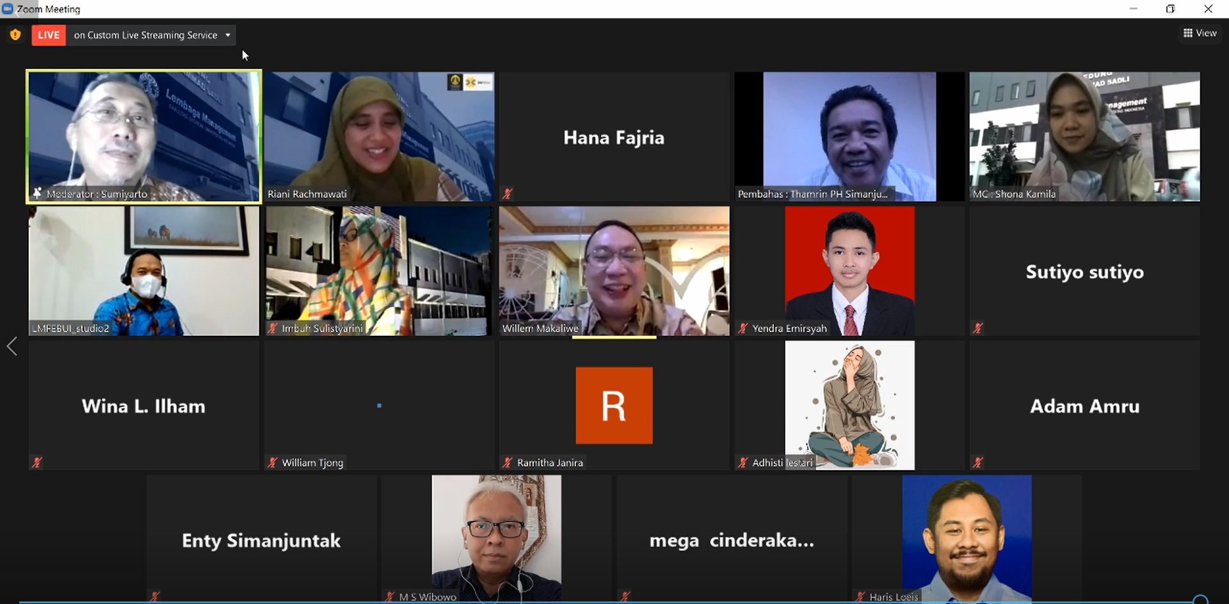Select Willem Makaliwe's video tile
1229x604 pixels.
pyautogui.click(x=614, y=271)
